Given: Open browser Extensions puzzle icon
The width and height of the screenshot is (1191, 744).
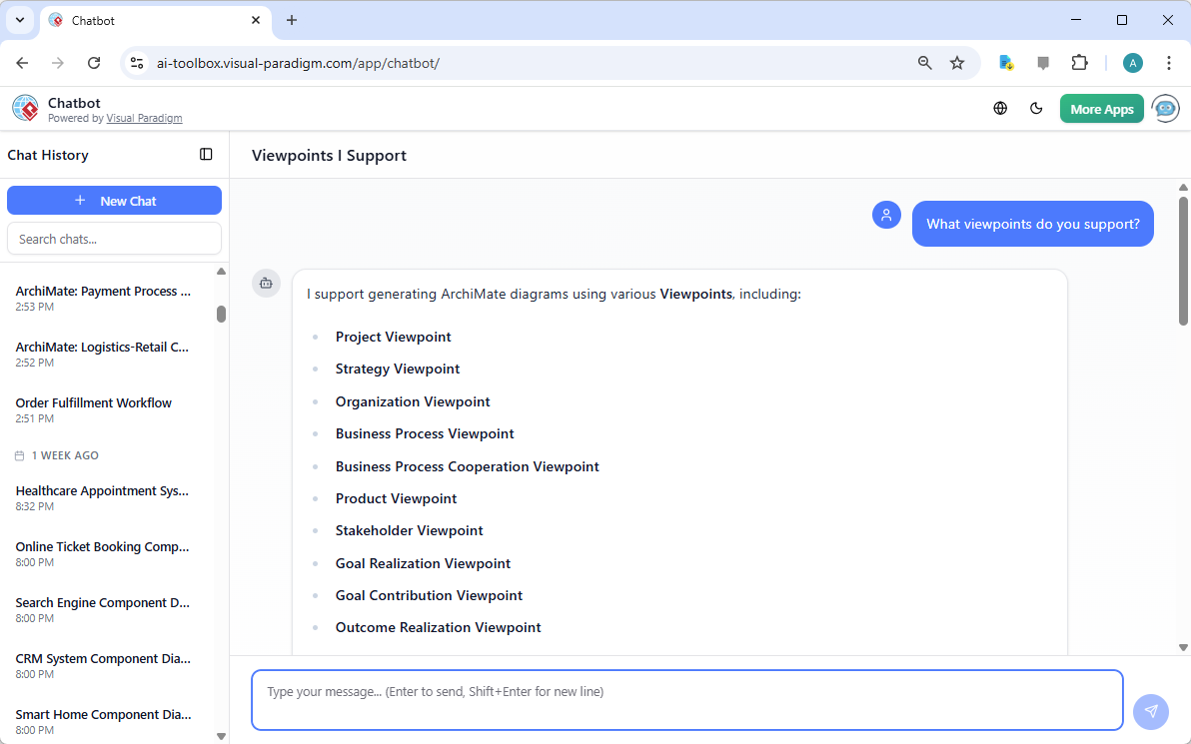Looking at the screenshot, I should (1079, 63).
